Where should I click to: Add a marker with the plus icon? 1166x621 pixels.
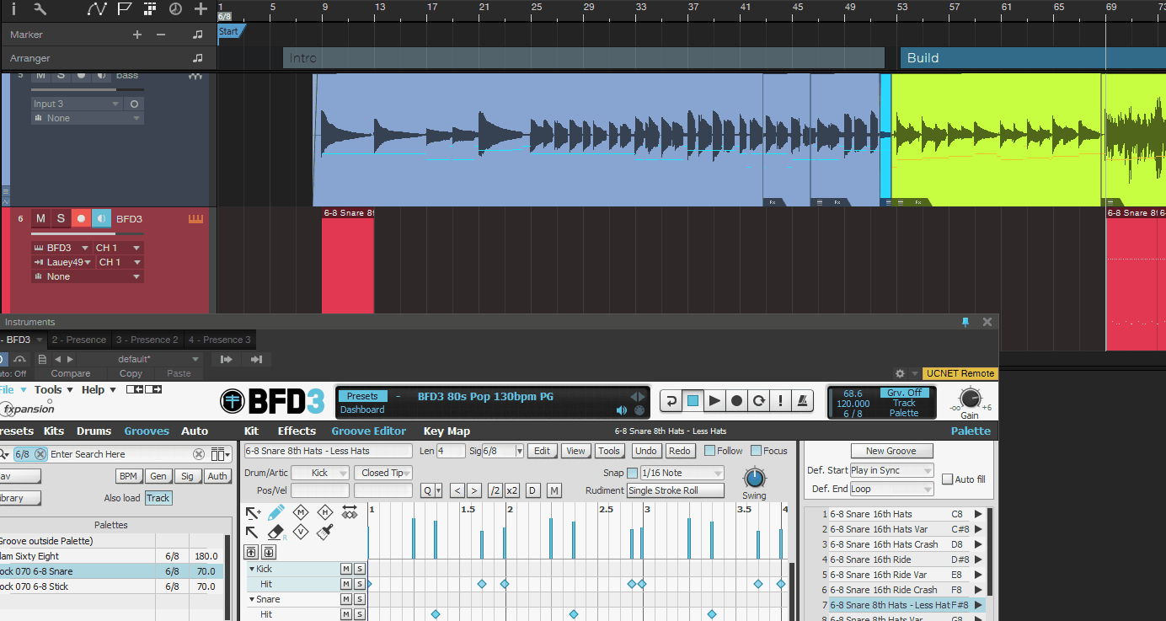[x=137, y=35]
